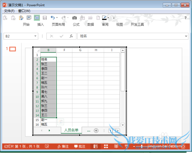The width and height of the screenshot is (192, 153).
Task: Open the 审阅 ribbon tab
Action: pos(105,24)
